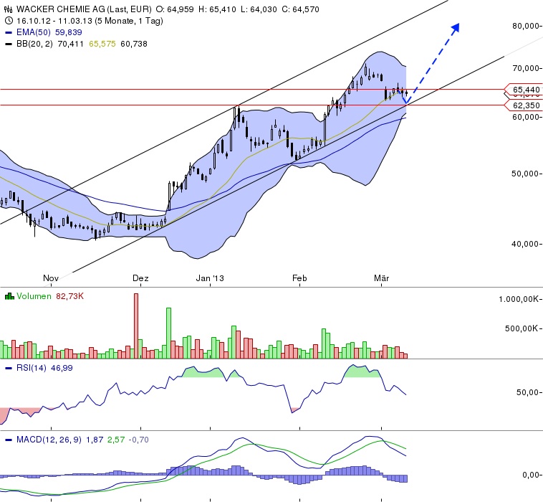
Task: Click the 1.000,00K volume axis label
Action: coord(519,299)
